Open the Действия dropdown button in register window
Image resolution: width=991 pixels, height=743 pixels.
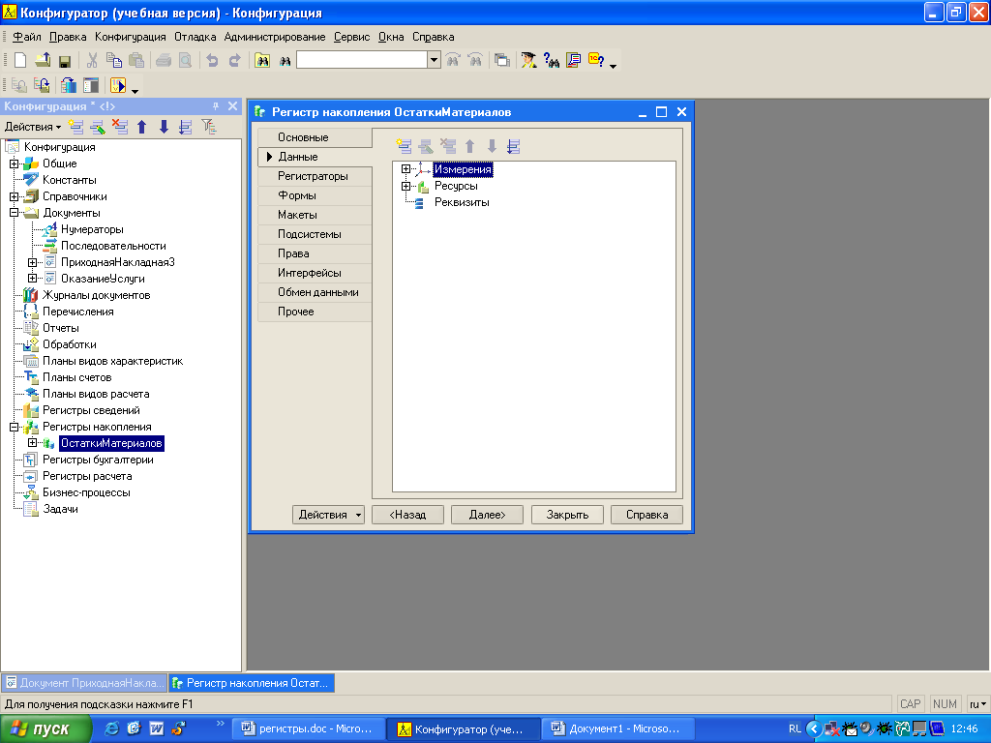tap(328, 515)
